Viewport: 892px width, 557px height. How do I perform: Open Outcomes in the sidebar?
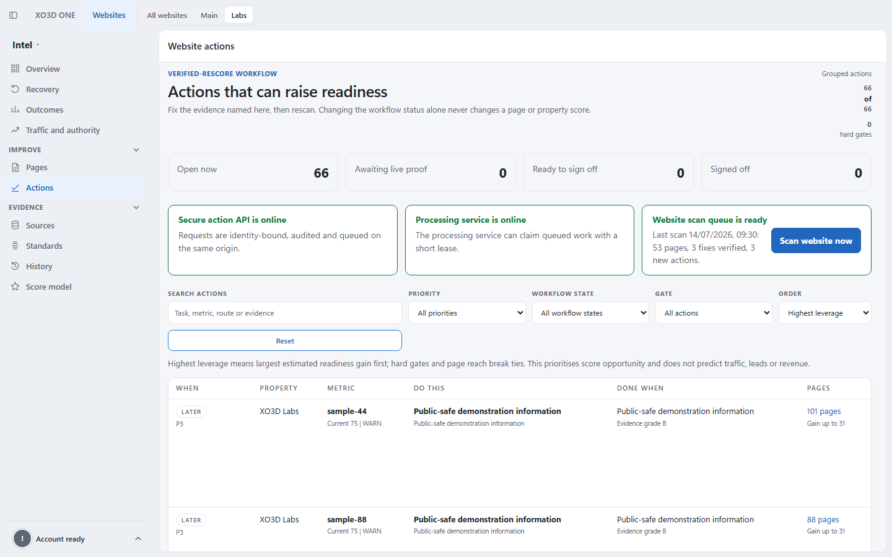(74, 110)
